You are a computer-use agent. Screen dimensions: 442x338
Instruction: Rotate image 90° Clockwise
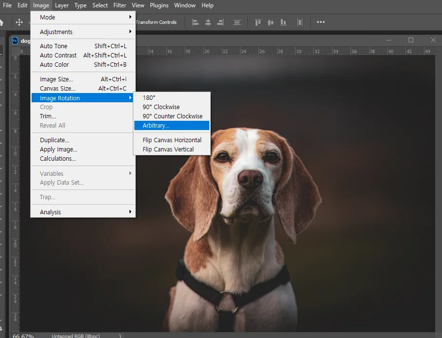(172, 107)
